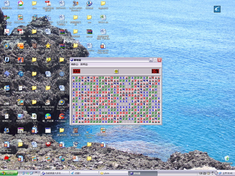Open the ACE Mega CoDecS desktop shortcut
This screenshot has width=235, height=176.
pyautogui.click(x=6, y=20)
